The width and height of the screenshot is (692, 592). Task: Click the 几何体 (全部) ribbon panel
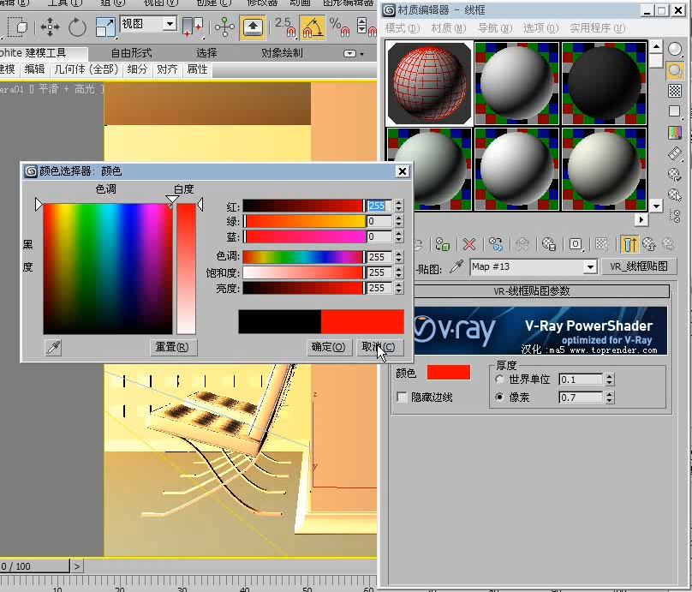click(x=86, y=69)
